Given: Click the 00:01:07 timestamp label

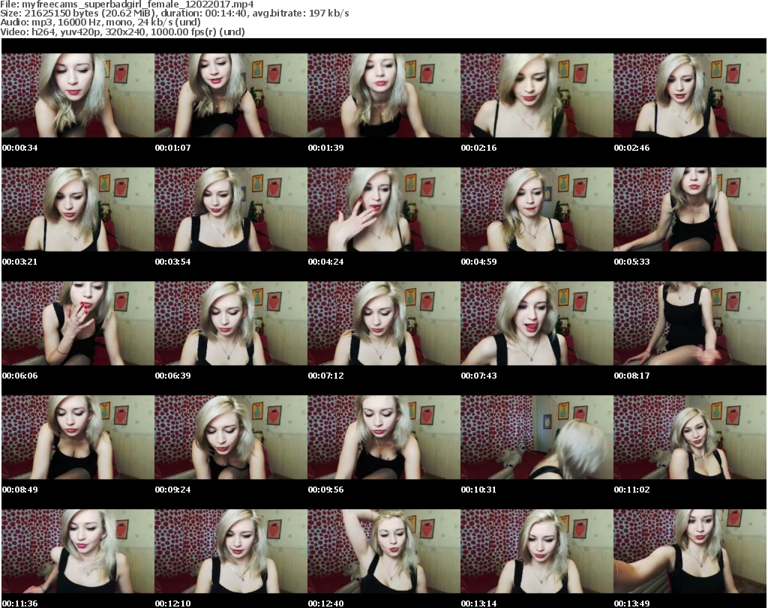Looking at the screenshot, I should click(x=173, y=148).
